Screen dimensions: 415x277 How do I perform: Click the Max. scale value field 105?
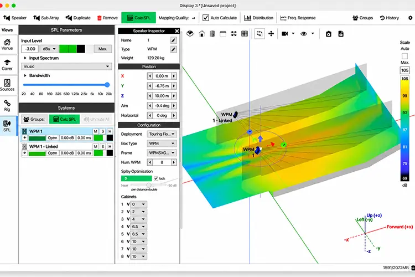coord(404,70)
